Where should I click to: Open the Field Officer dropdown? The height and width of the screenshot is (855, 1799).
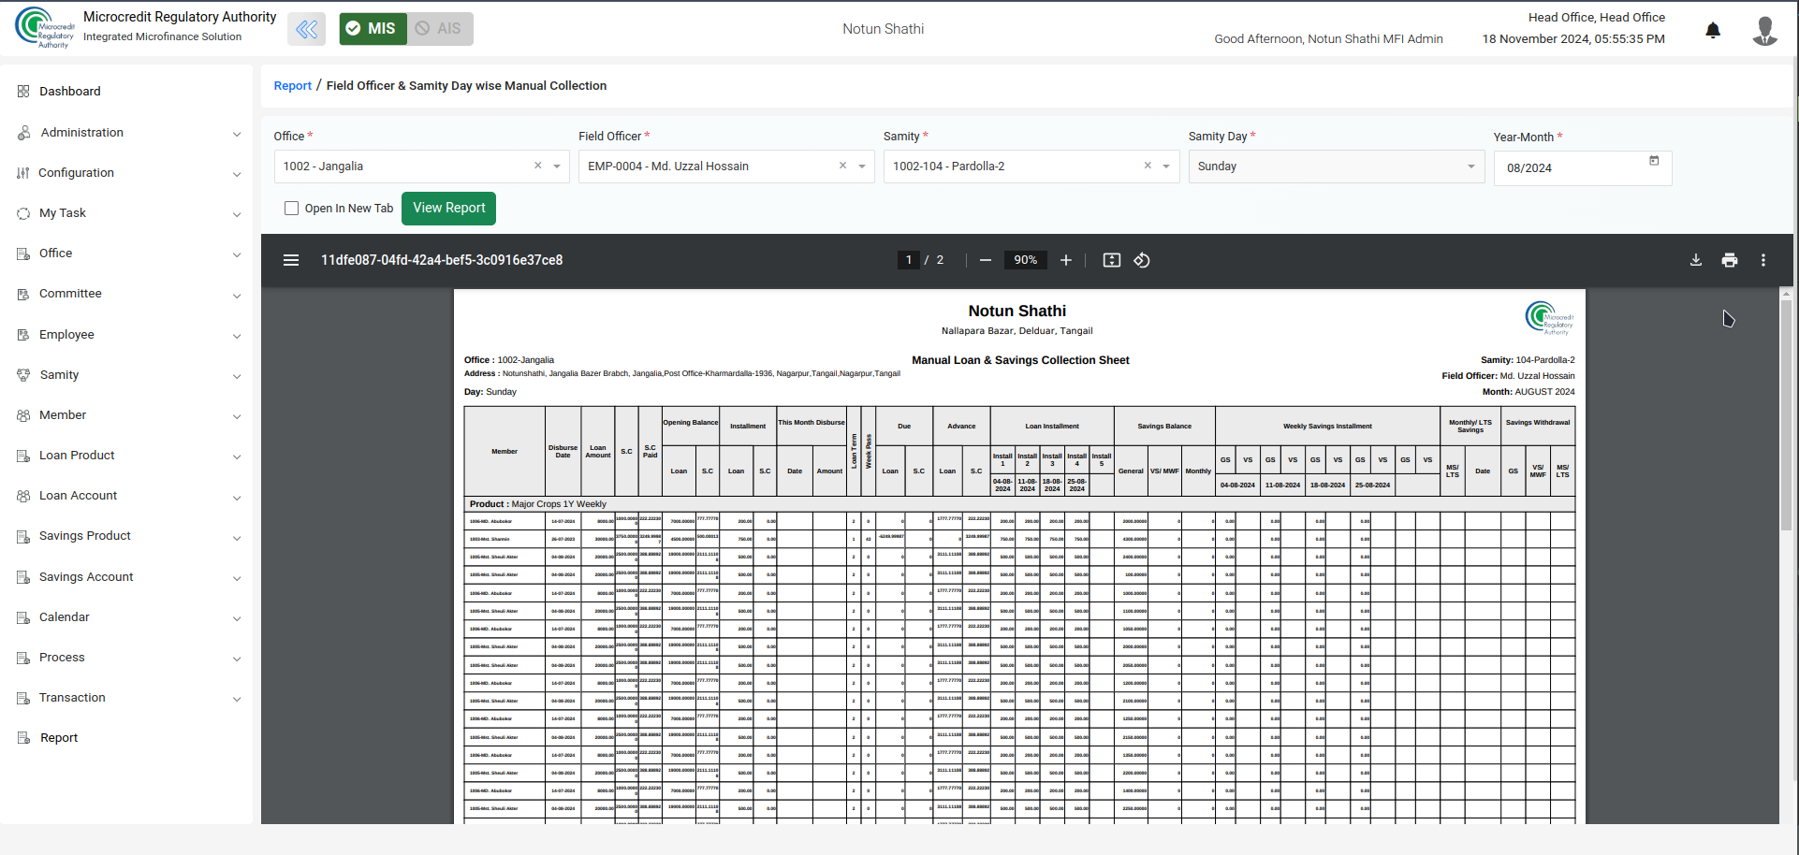pyautogui.click(x=862, y=167)
